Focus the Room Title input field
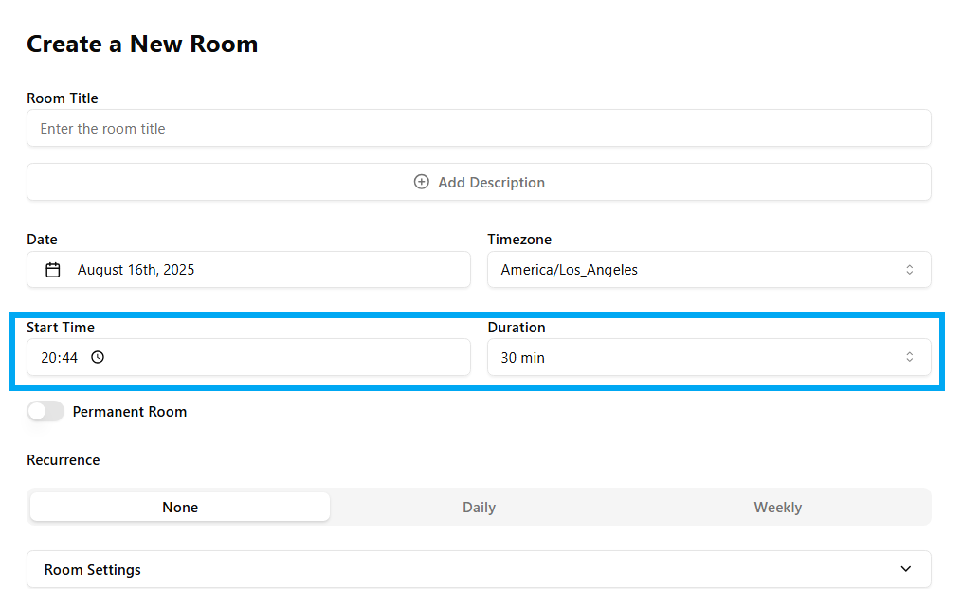Image resolution: width=962 pixels, height=589 pixels. (x=479, y=129)
